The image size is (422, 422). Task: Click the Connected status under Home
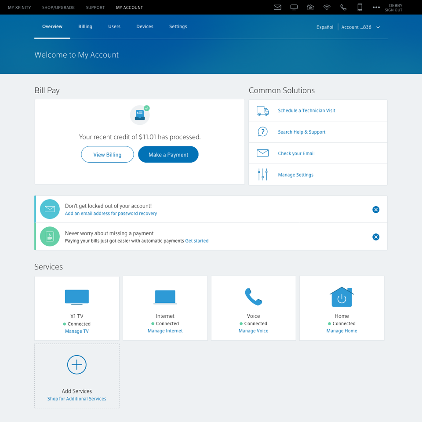click(342, 324)
